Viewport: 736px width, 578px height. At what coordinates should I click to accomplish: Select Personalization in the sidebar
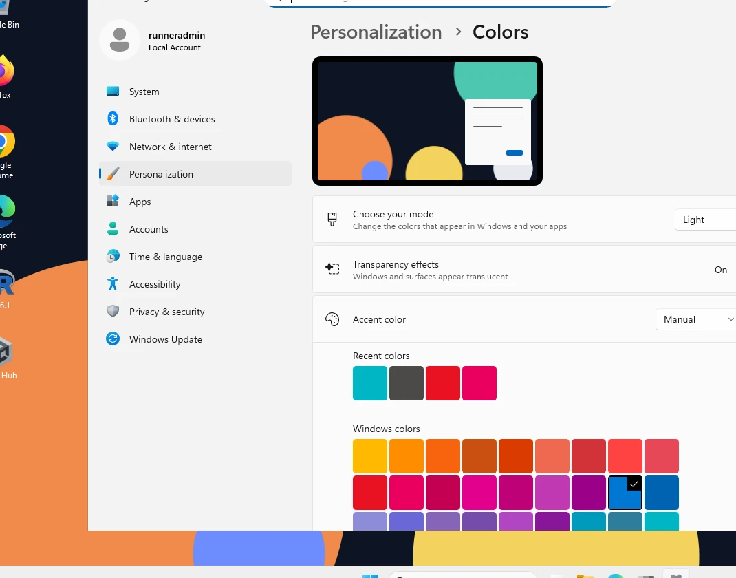[195, 174]
